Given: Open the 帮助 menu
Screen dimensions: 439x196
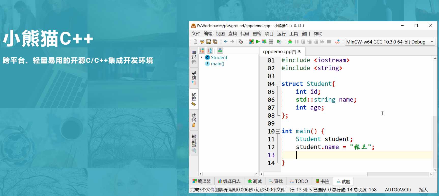Looking at the screenshot, I should (x=318, y=34).
